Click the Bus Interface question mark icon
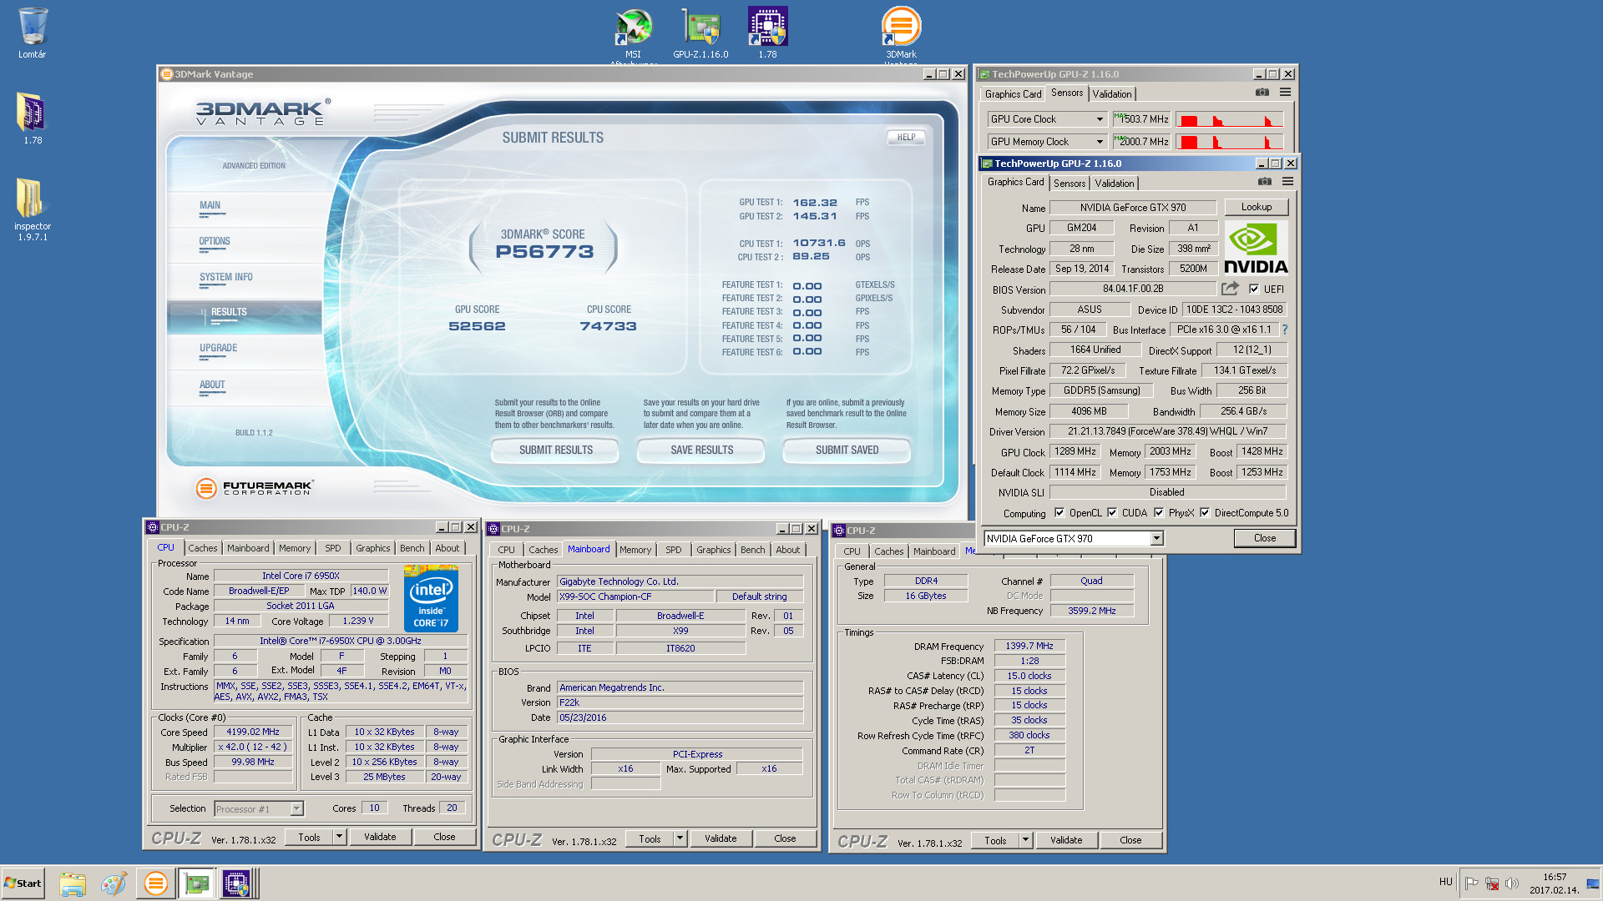This screenshot has height=901, width=1603. [1285, 330]
